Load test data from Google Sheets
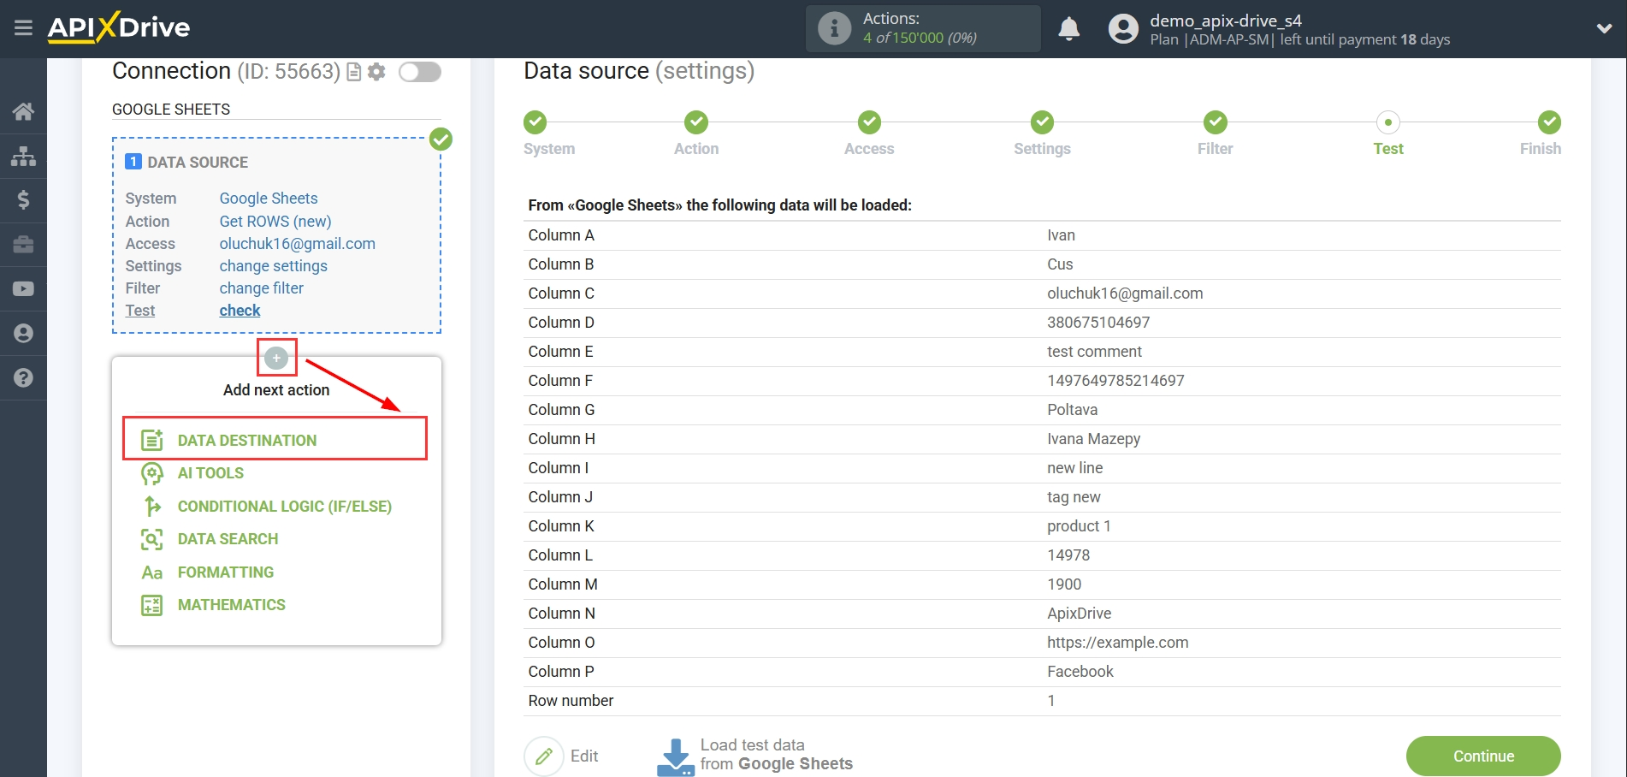 [755, 756]
